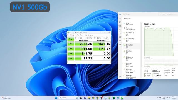Click Stop button beside 346.75 result
This screenshot has height=100, width=178.
(71, 53)
